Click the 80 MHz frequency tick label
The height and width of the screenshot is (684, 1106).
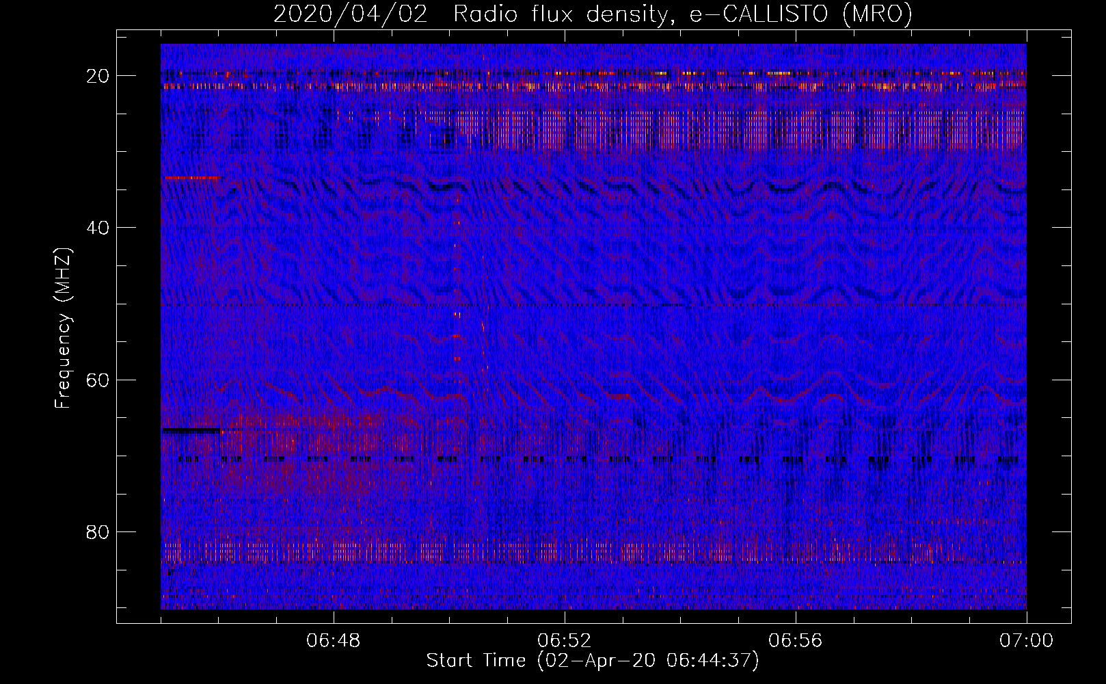pyautogui.click(x=98, y=531)
